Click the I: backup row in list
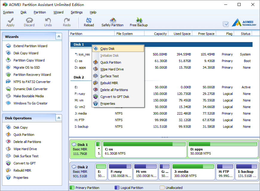The height and width of the screenshot is (191, 260). point(161,127)
